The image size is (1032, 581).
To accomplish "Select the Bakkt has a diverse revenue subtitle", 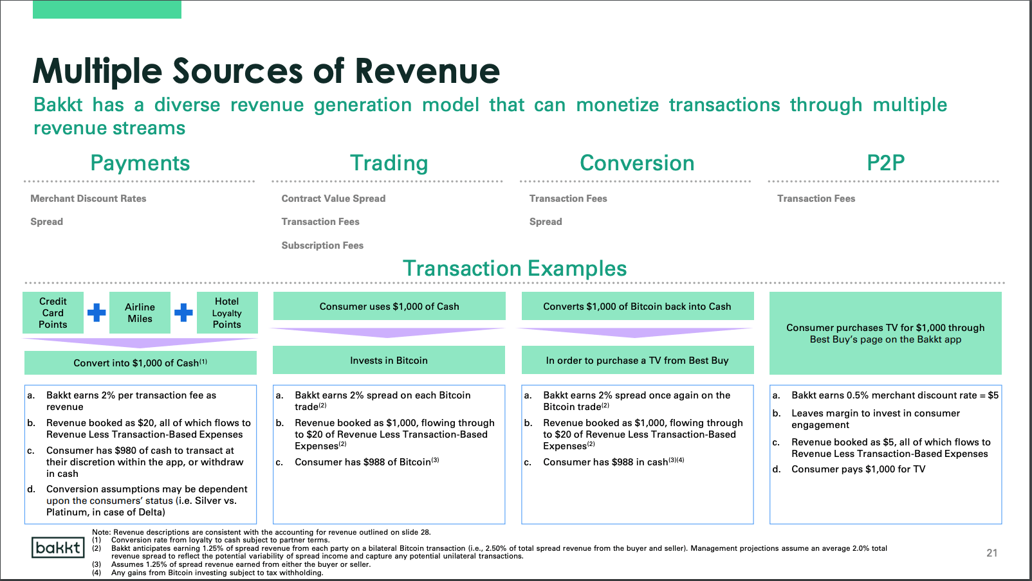I will pyautogui.click(x=490, y=116).
